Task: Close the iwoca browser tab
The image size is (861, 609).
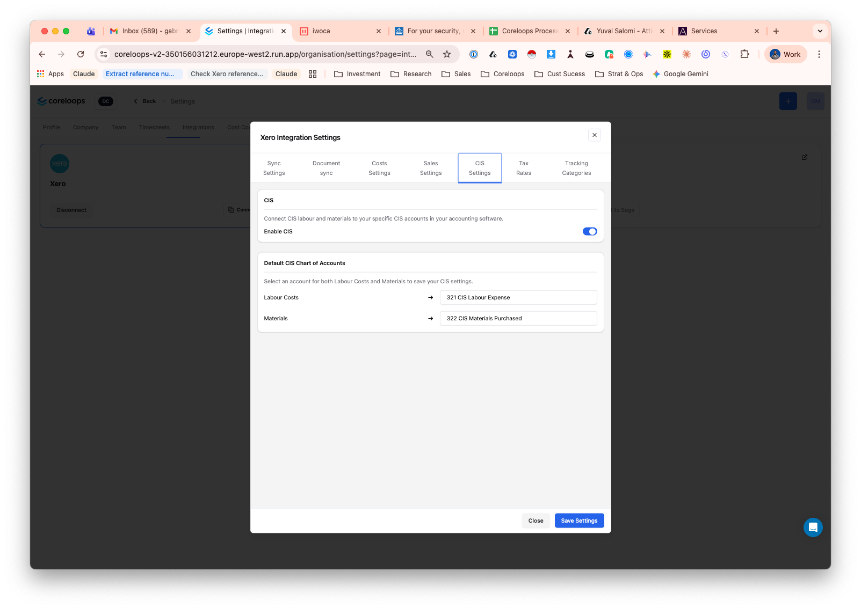Action: click(379, 31)
